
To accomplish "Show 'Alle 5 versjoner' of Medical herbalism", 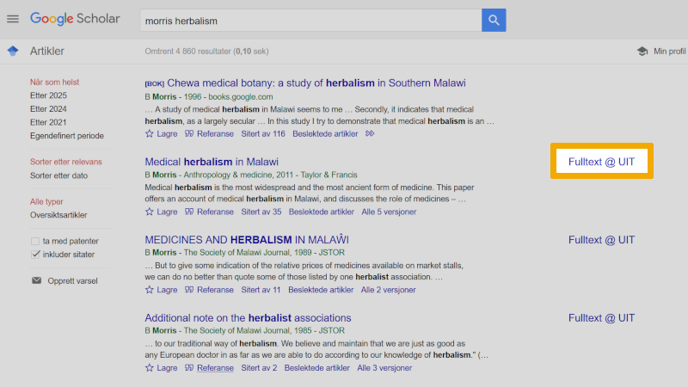I will coord(389,212).
